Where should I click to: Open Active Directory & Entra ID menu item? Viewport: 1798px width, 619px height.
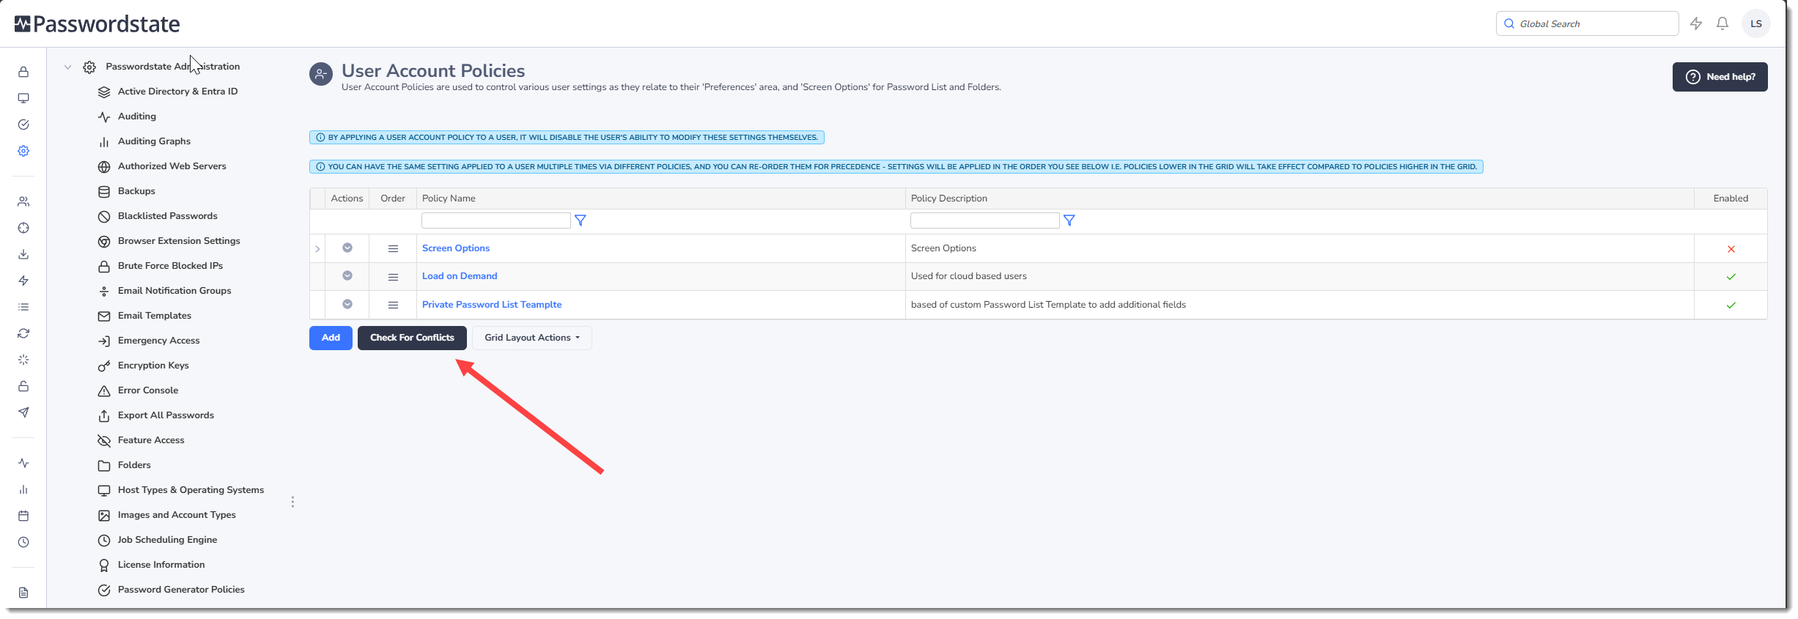177,92
